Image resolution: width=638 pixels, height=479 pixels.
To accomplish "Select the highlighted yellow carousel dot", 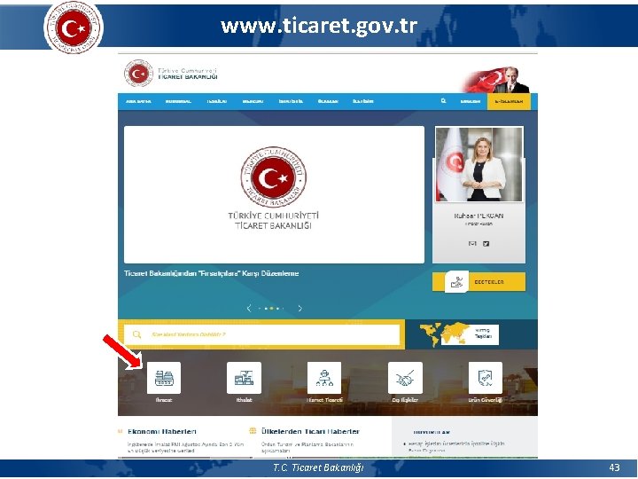I will [x=271, y=309].
